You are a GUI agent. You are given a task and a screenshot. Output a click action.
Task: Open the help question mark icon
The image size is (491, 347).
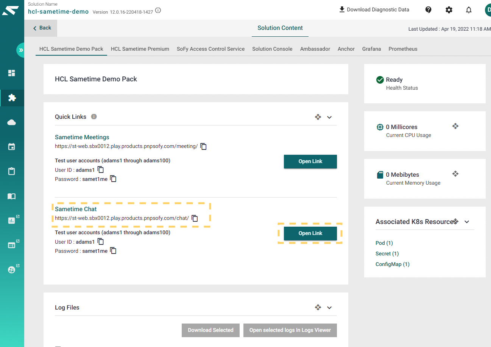429,10
